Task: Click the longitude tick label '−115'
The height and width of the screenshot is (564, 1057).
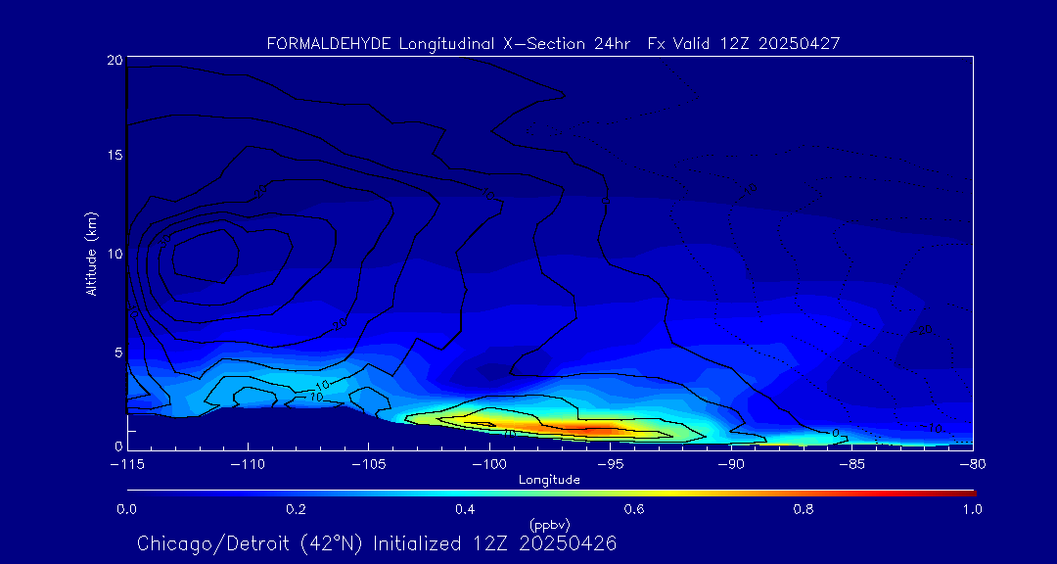Action: coord(126,465)
